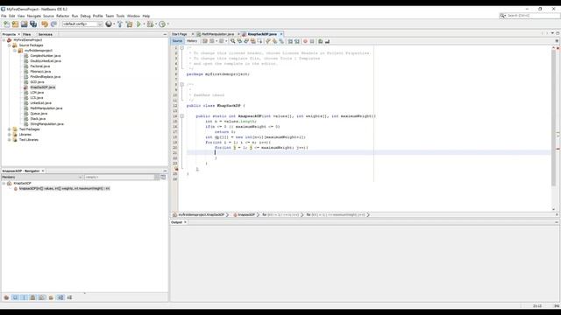This screenshot has width=561, height=315.
Task: Click the Toggle Highlight Search editor icon
Action: 253,41
